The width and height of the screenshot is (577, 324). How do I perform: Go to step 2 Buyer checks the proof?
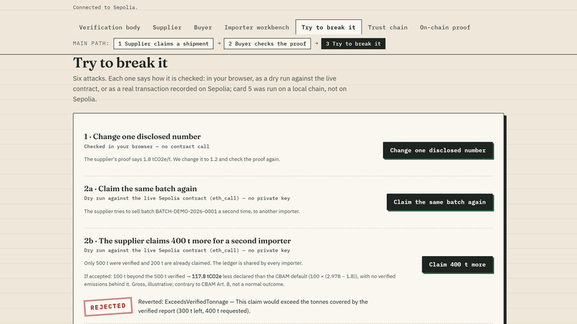pyautogui.click(x=267, y=44)
